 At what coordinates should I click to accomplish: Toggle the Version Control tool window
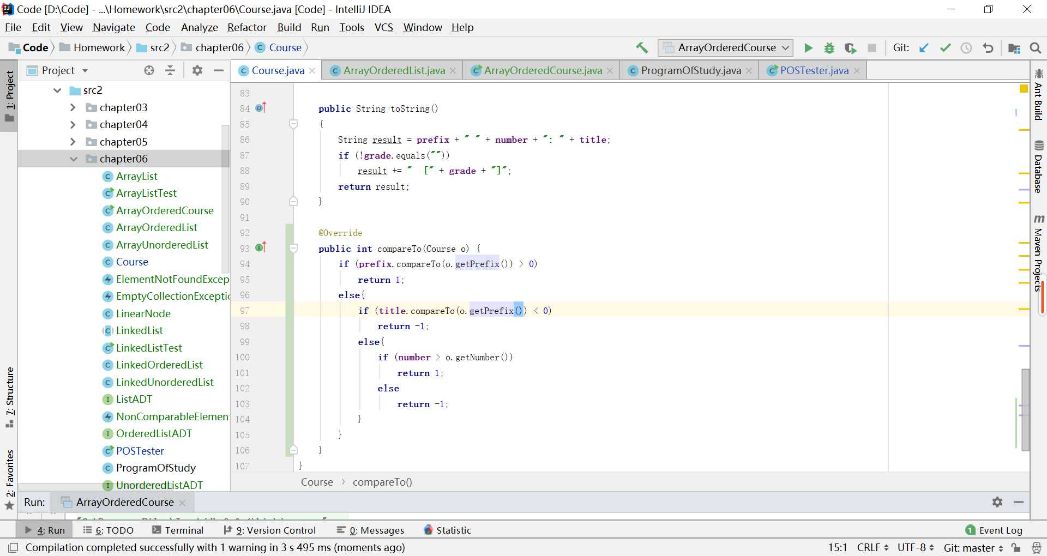tap(269, 530)
